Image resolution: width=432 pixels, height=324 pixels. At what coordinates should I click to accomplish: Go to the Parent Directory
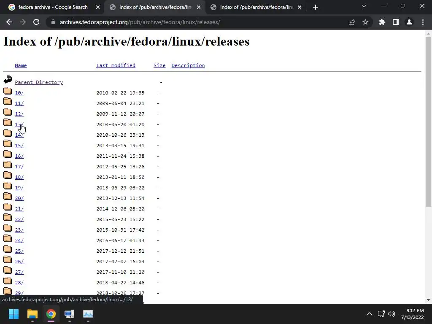click(x=39, y=82)
